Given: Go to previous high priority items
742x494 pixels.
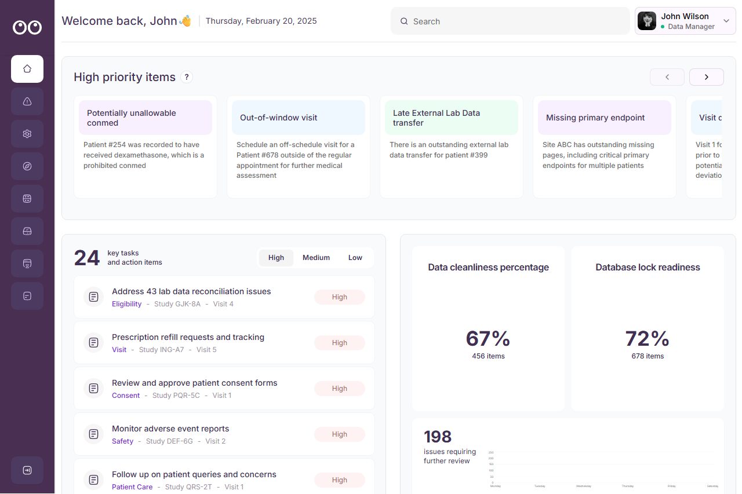Looking at the screenshot, I should click(667, 77).
